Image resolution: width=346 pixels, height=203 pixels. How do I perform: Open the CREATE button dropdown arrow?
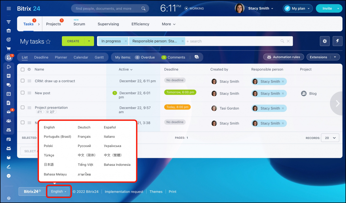point(89,41)
